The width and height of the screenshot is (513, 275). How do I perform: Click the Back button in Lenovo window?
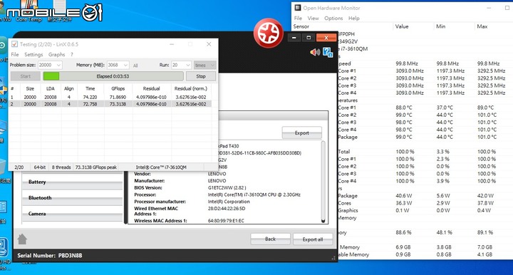(270, 239)
